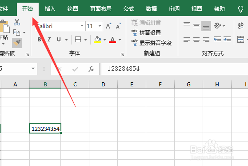Switch to the 帮助 tab
This screenshot has height=166, width=248.
coord(220,8)
